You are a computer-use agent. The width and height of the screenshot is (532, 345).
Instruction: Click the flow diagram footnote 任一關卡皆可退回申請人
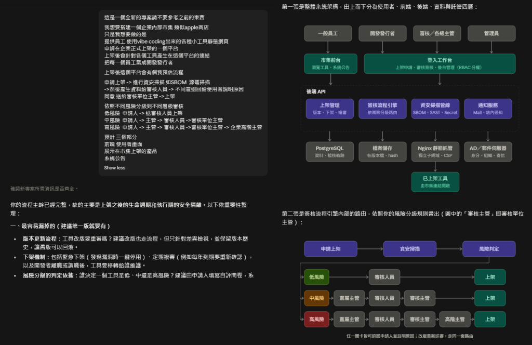(409, 336)
